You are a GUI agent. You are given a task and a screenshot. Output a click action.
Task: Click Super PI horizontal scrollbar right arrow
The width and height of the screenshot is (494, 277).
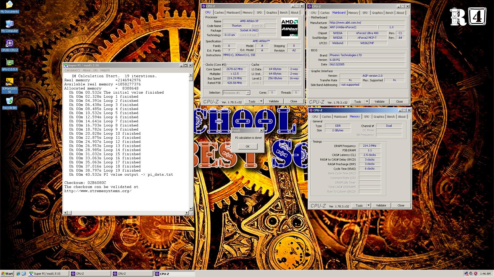[x=187, y=213]
